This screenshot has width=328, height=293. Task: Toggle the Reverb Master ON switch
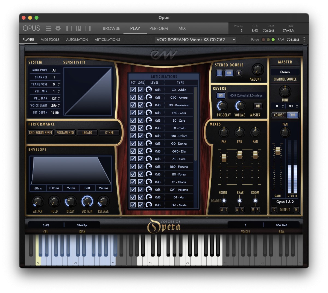pyautogui.click(x=258, y=106)
